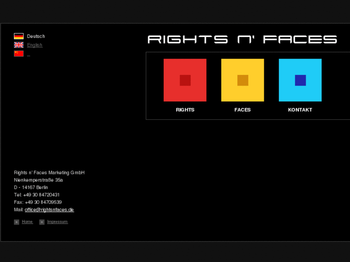
Task: Select the Deutsch language link
Action: [x=36, y=37]
